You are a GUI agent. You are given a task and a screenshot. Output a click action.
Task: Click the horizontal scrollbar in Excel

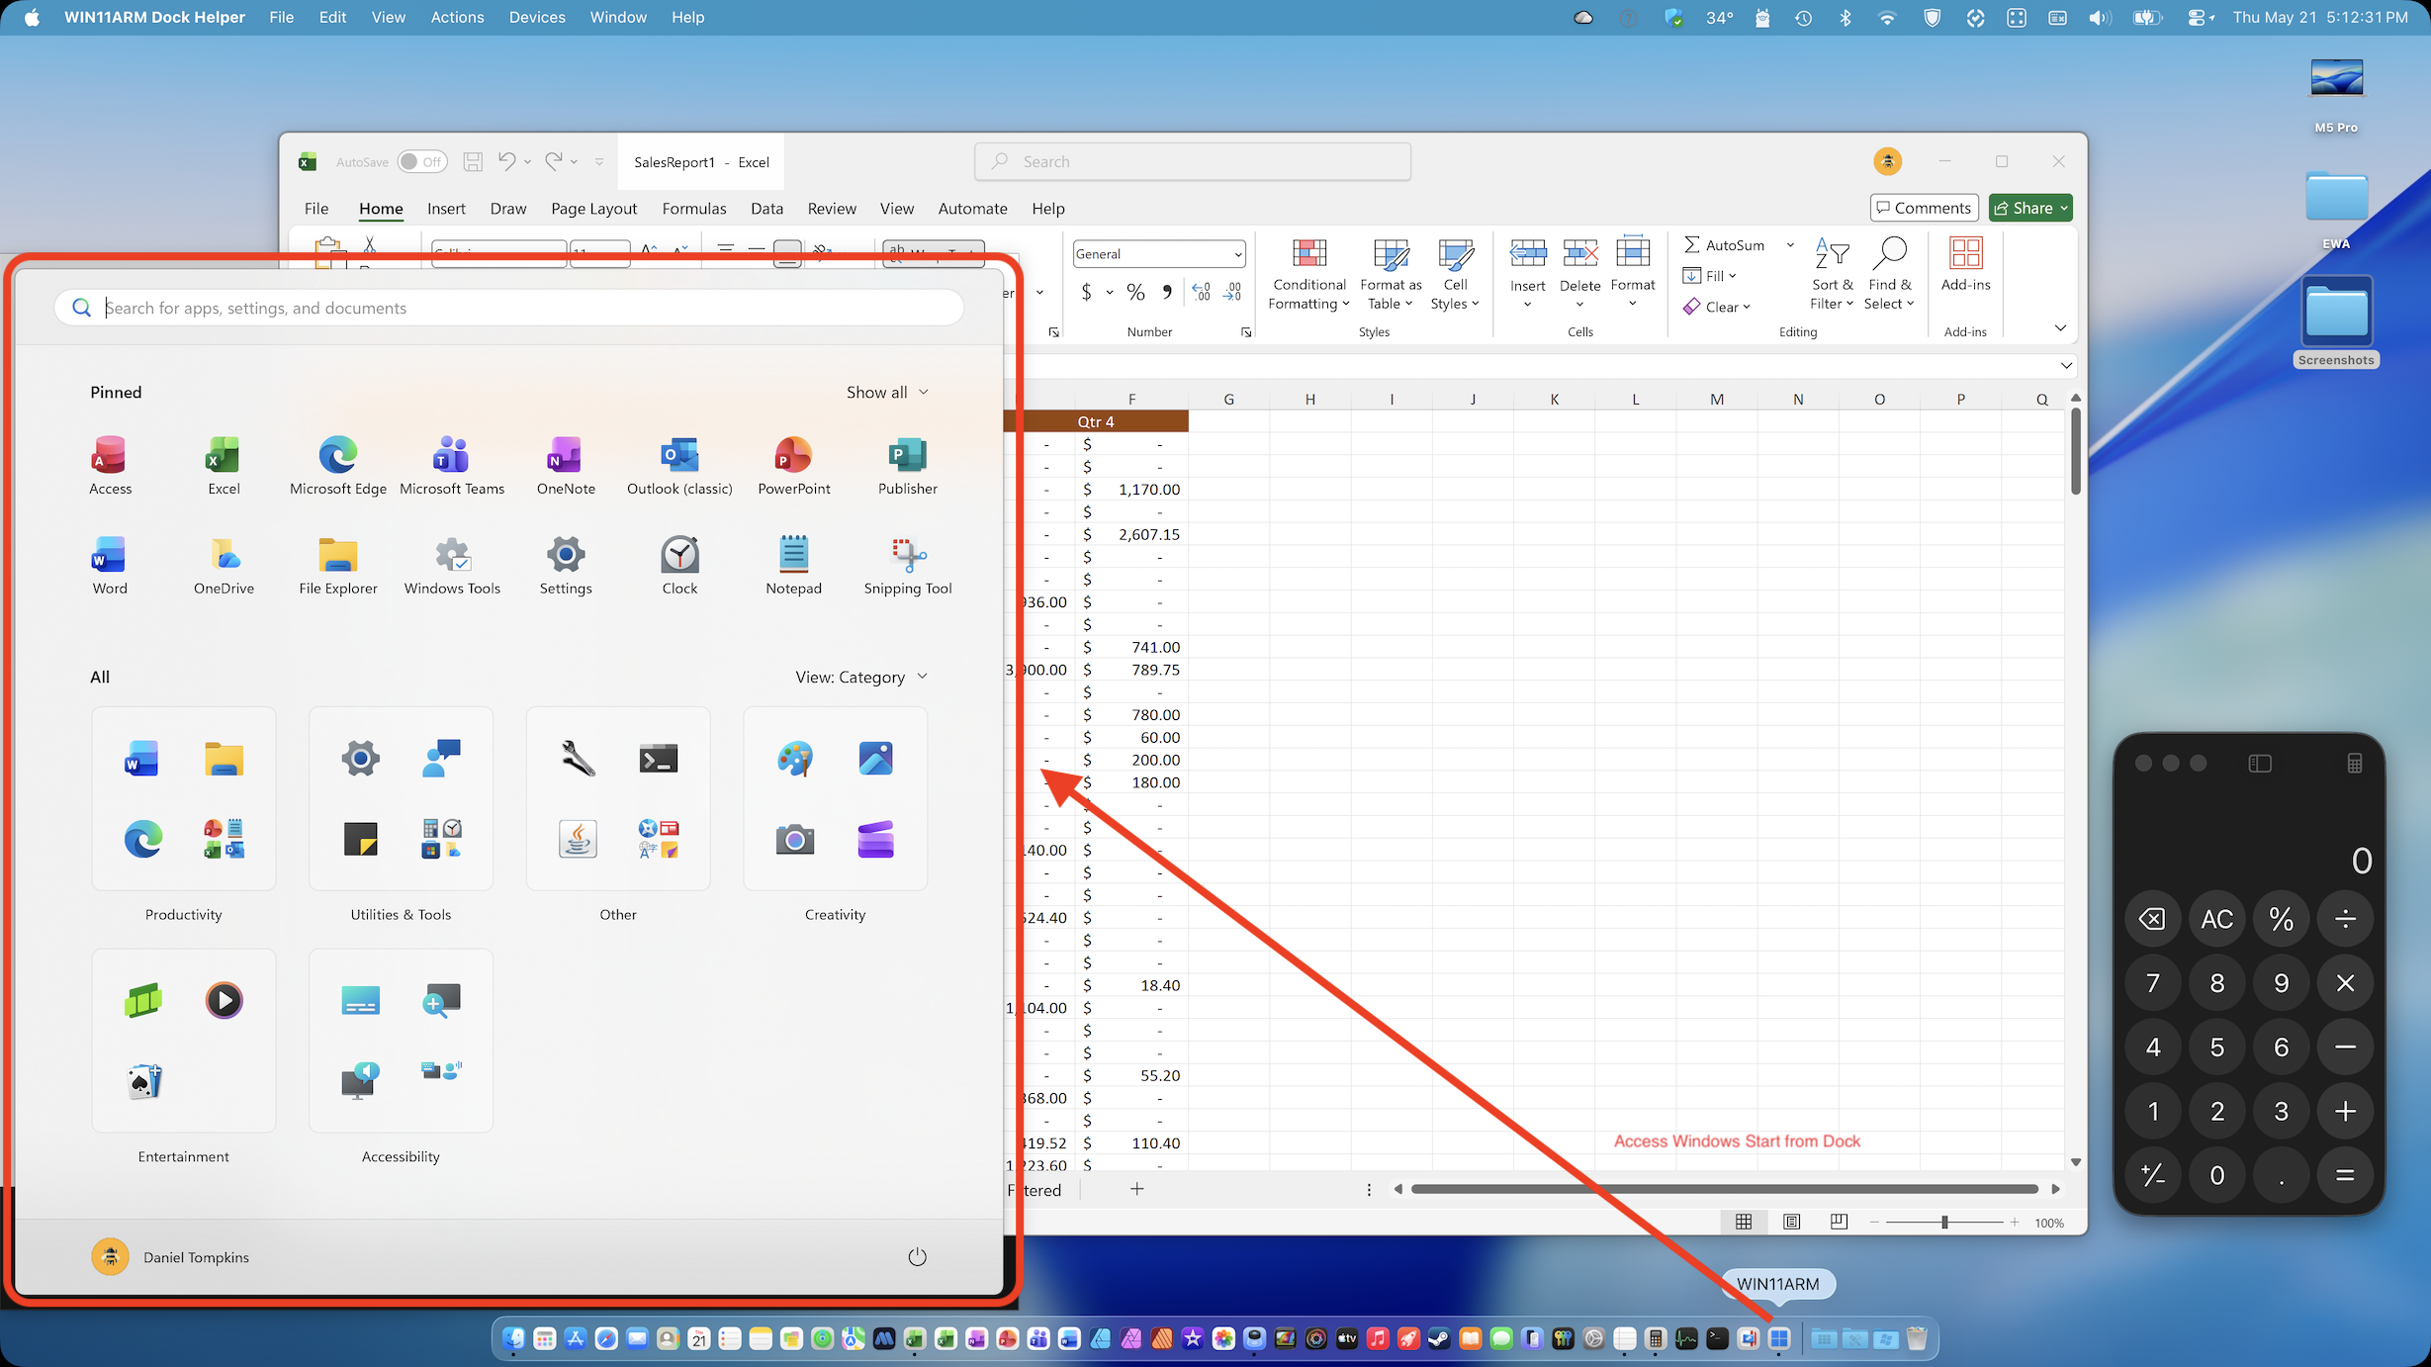(1725, 1189)
